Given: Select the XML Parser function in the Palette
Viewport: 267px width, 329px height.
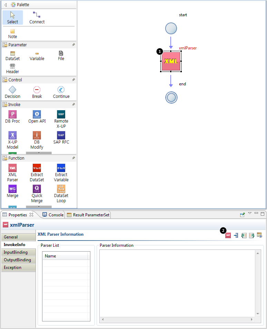Looking at the screenshot, I should pos(12,173).
